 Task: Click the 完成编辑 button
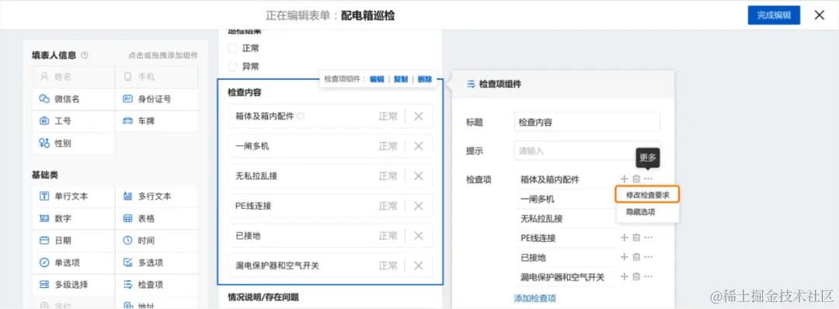pos(774,15)
